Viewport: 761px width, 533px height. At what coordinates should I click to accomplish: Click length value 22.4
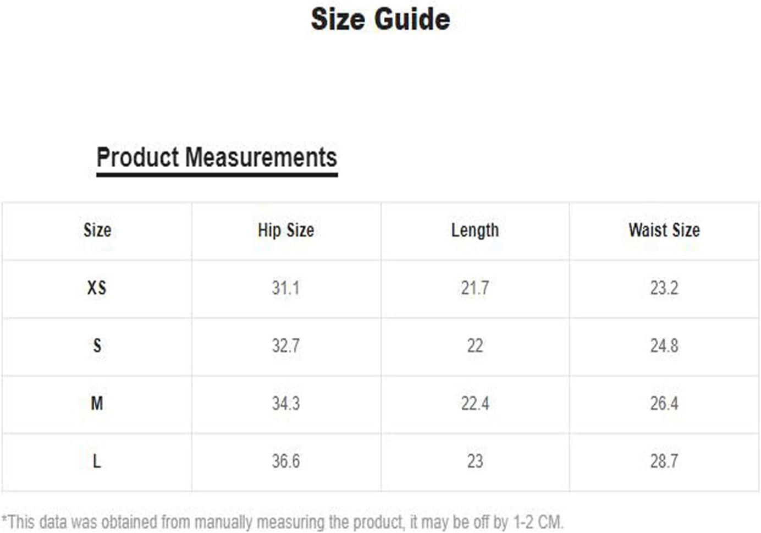coord(475,403)
